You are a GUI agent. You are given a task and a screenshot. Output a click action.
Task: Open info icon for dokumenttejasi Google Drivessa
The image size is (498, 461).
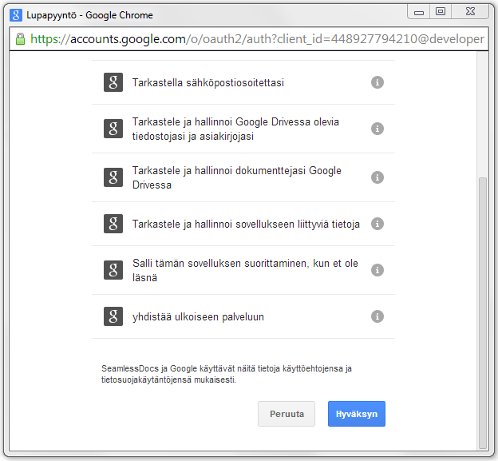[377, 177]
